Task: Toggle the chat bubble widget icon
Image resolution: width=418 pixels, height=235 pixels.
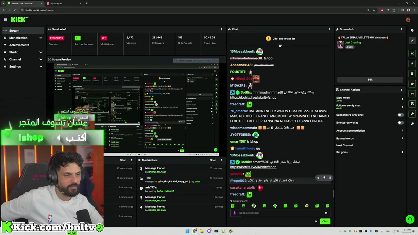Action: (412, 84)
